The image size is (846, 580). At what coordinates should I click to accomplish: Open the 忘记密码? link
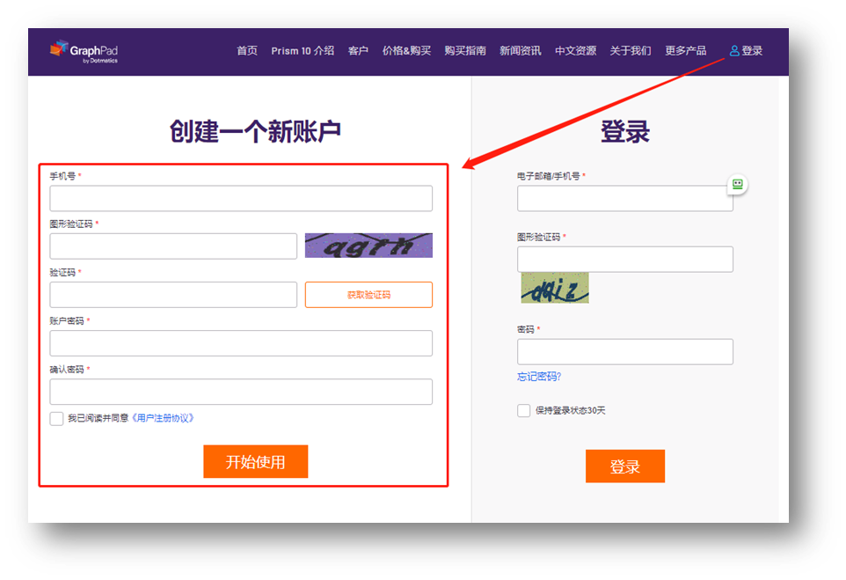tap(537, 376)
